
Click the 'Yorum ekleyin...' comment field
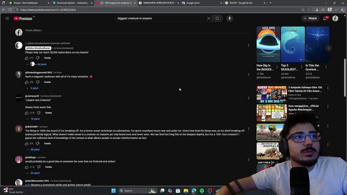point(137,31)
